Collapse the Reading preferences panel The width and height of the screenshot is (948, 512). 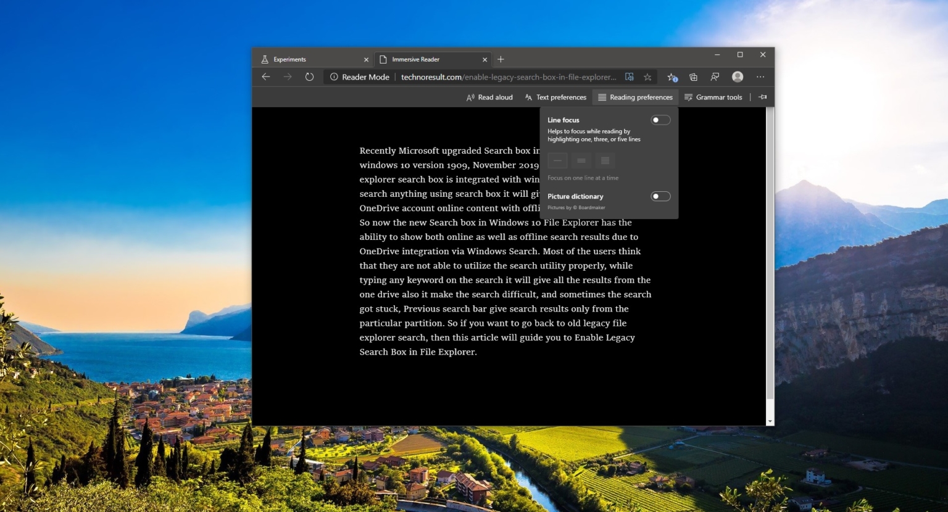(635, 97)
